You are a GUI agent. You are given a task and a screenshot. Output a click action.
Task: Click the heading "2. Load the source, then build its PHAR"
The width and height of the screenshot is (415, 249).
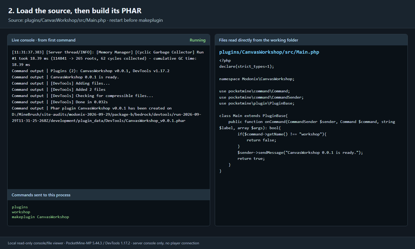(75, 11)
